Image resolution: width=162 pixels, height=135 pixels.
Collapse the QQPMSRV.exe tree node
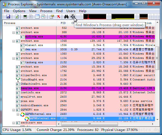click(13, 110)
